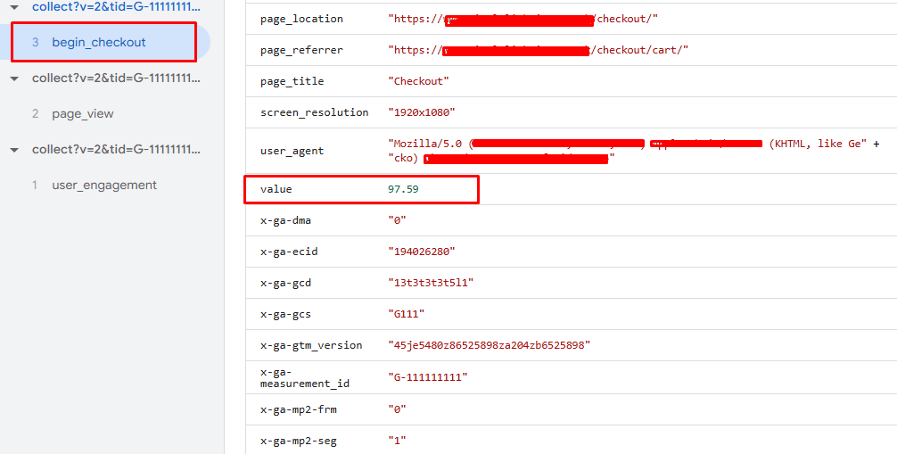Select the begin_checkout event
This screenshot has width=897, height=454.
[x=98, y=42]
